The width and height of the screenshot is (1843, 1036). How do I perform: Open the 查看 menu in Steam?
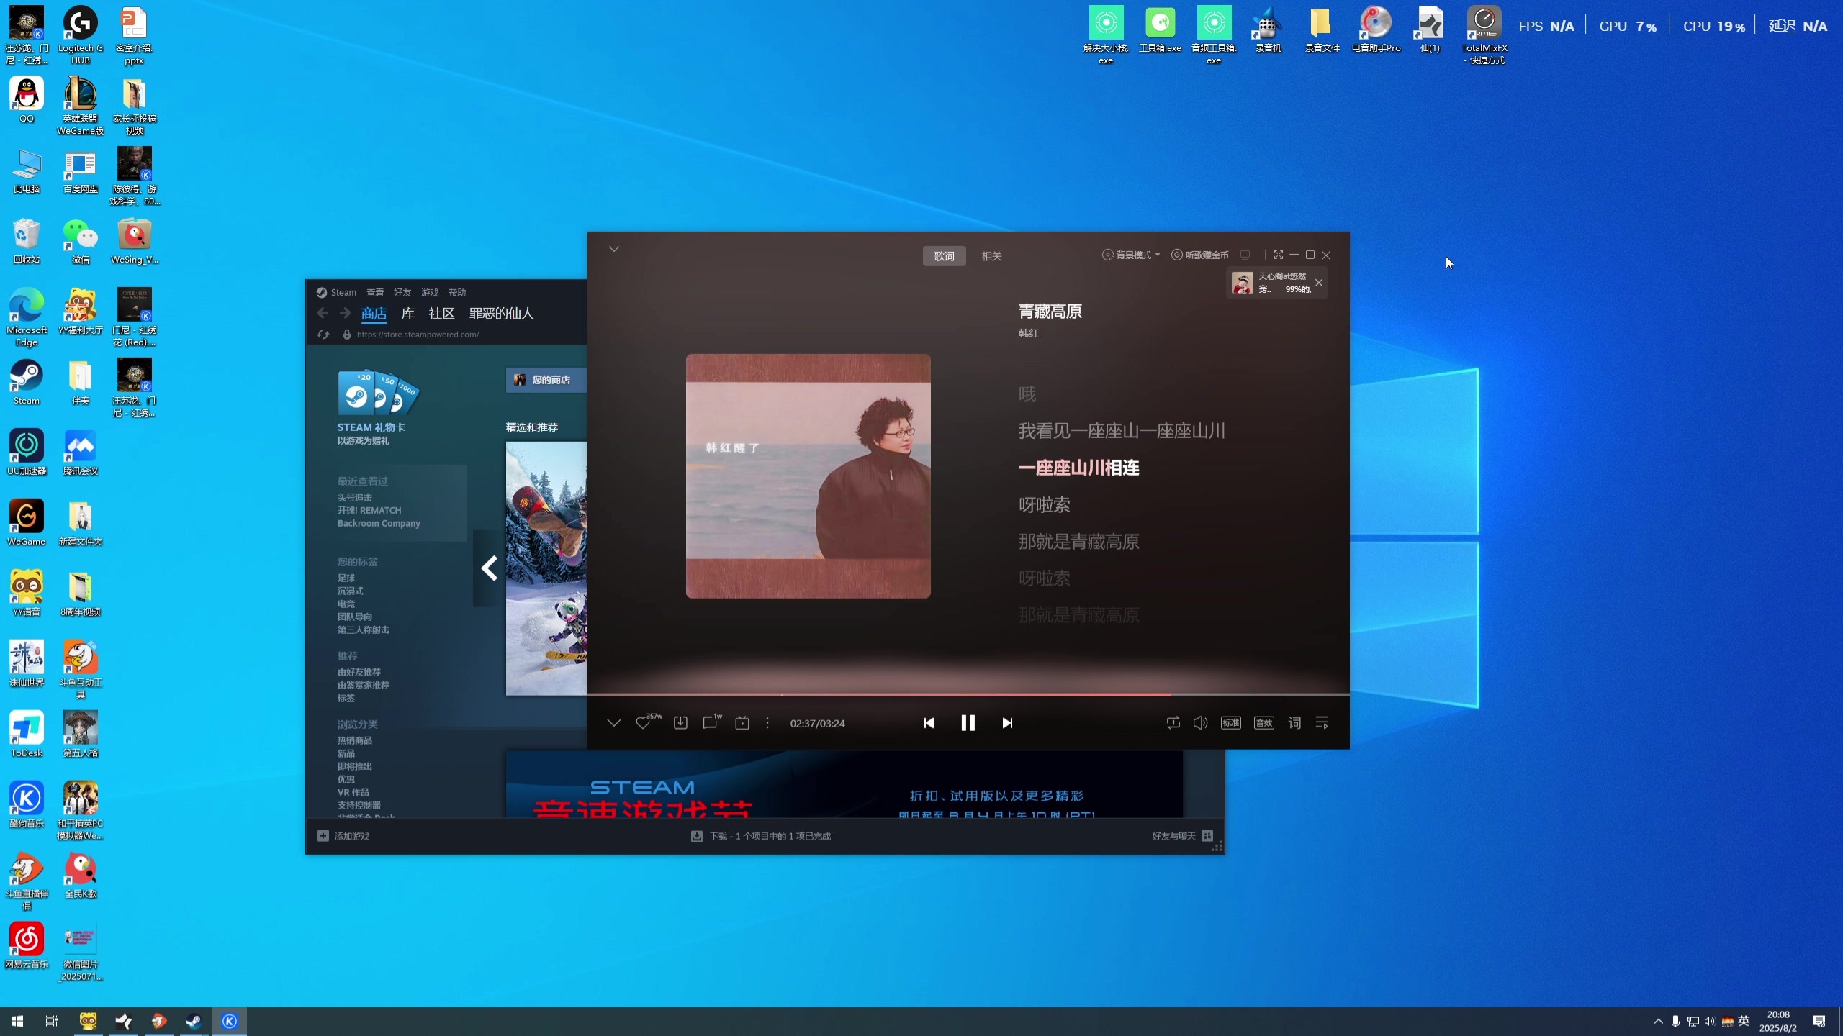(x=375, y=292)
